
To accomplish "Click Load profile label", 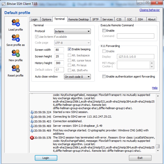I will [16, 30].
